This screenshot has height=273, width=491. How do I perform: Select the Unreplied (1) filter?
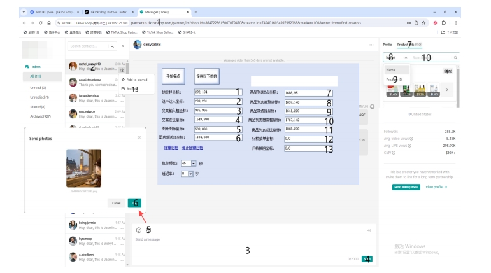pyautogui.click(x=39, y=97)
